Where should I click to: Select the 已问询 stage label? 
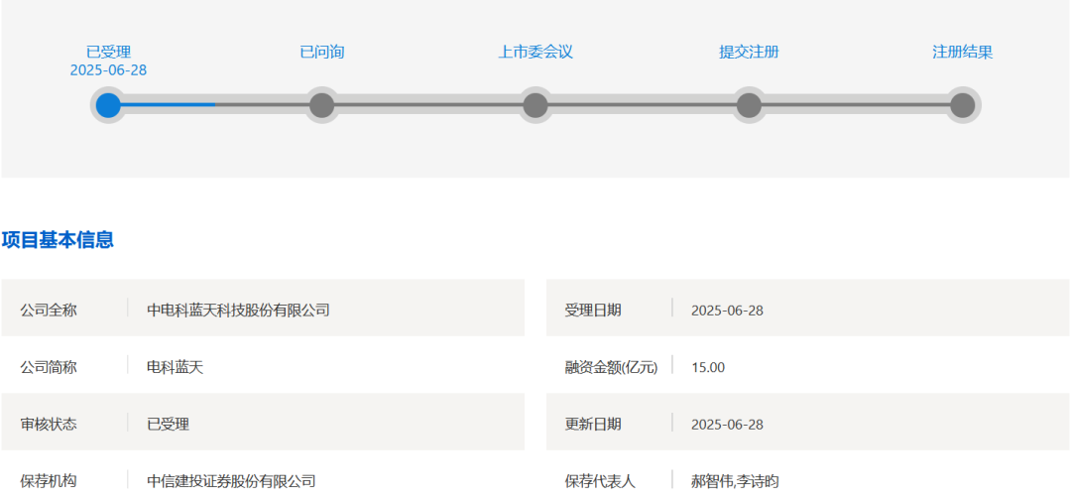(321, 52)
